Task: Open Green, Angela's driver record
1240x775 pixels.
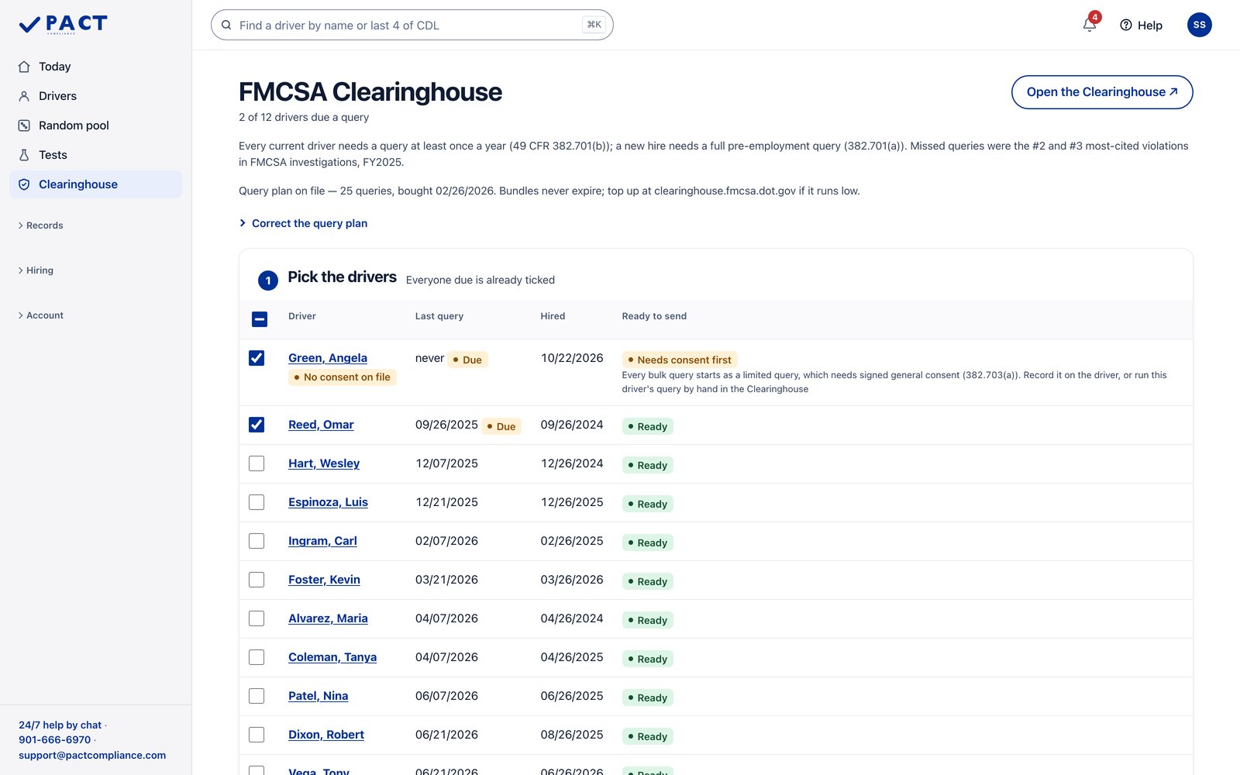Action: click(328, 358)
